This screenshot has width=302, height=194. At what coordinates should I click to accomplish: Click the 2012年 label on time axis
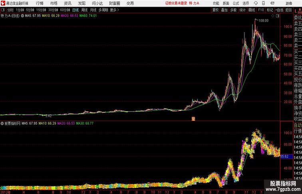click(6, 192)
